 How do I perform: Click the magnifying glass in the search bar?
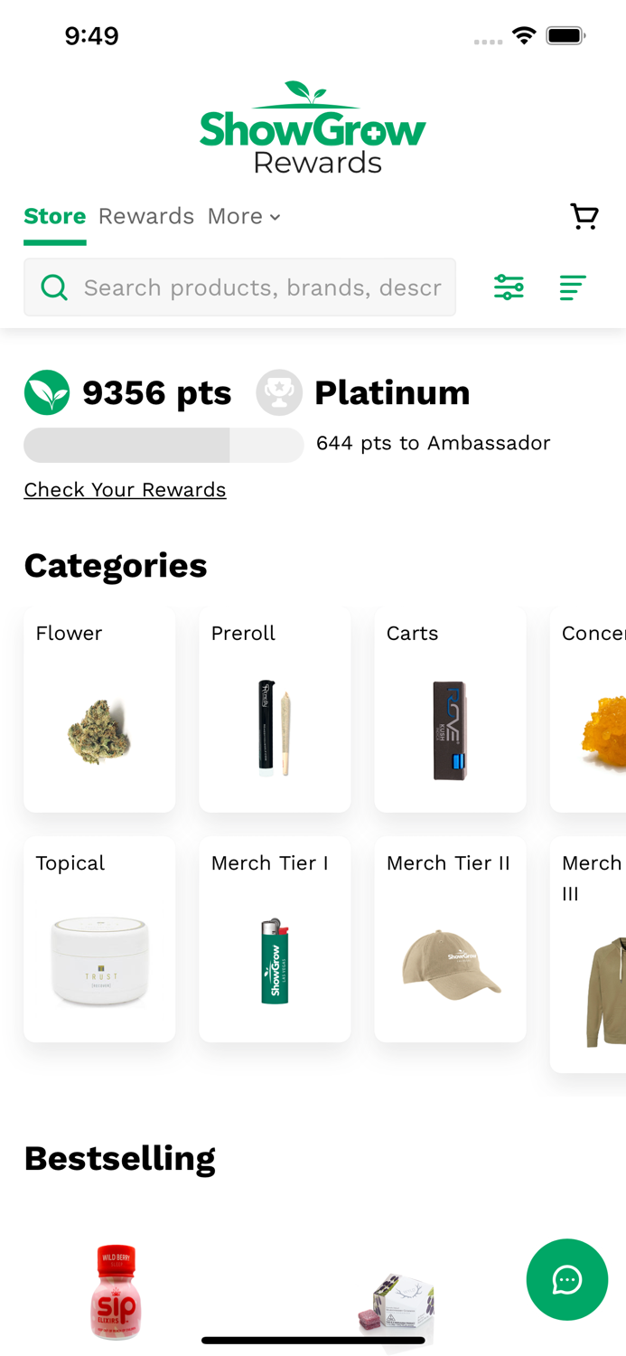[x=54, y=287]
